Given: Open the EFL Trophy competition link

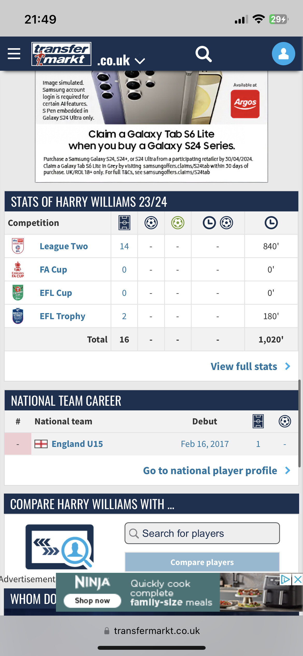Looking at the screenshot, I should 62,316.
